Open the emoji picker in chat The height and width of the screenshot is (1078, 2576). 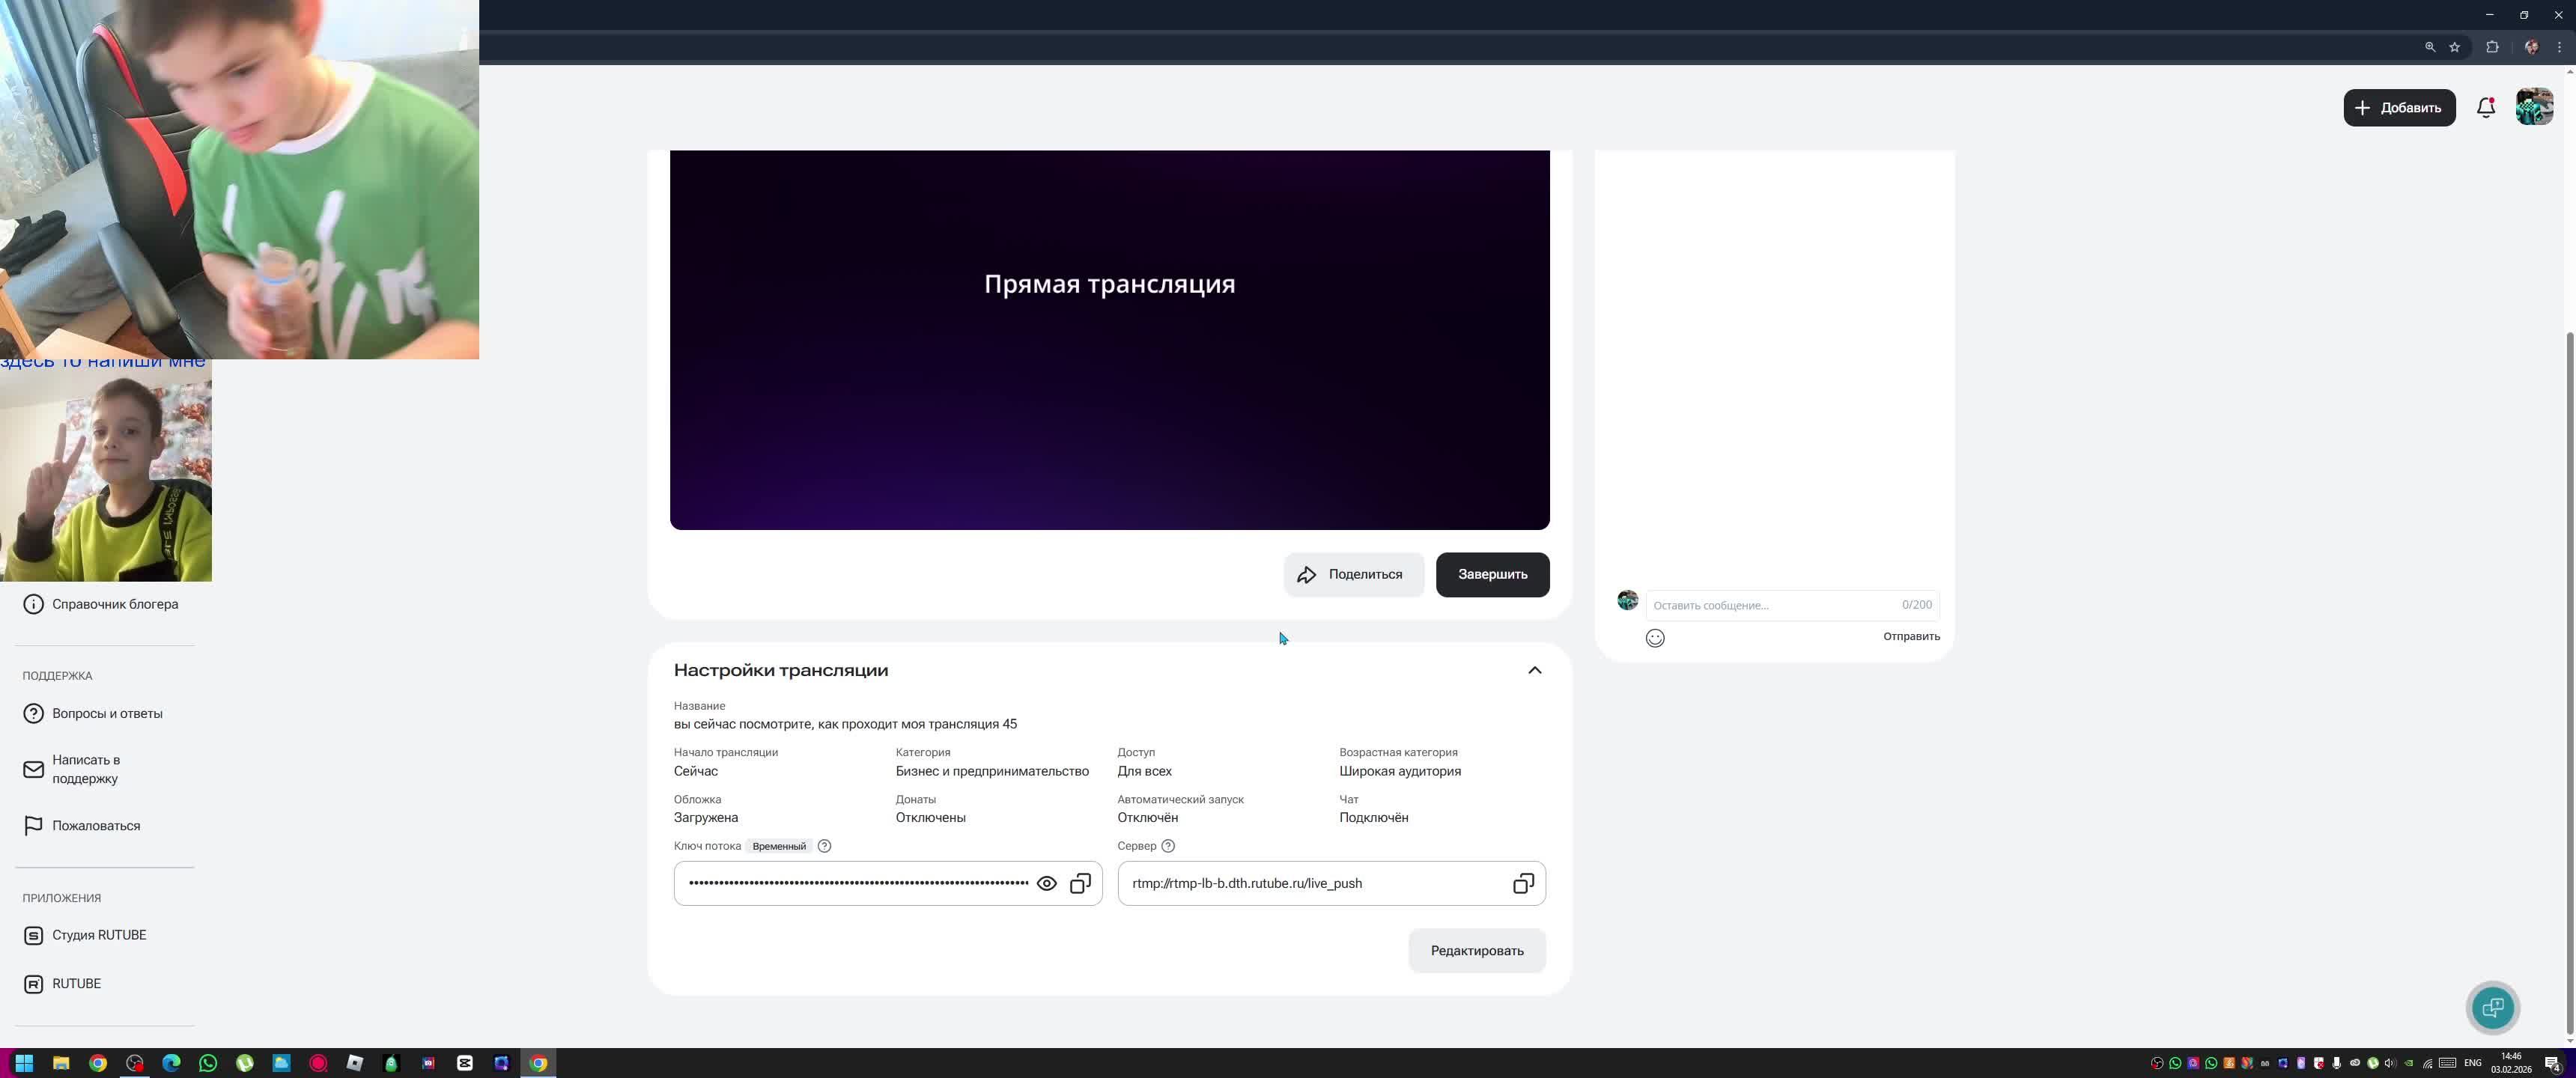pyautogui.click(x=1655, y=638)
